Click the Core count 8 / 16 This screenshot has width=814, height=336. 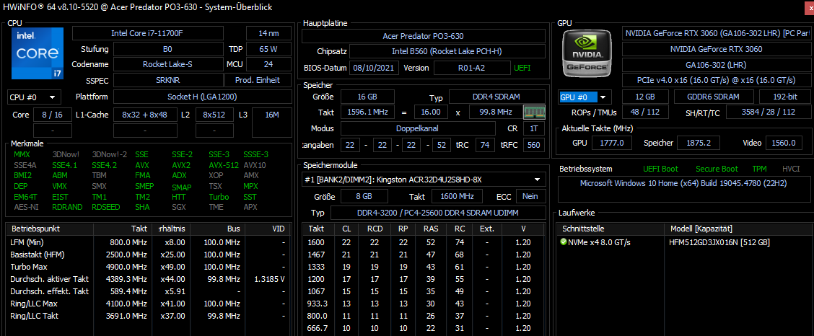tap(53, 115)
